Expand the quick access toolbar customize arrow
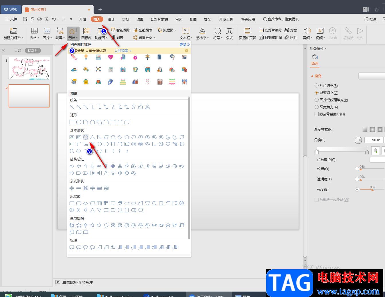 (71, 19)
